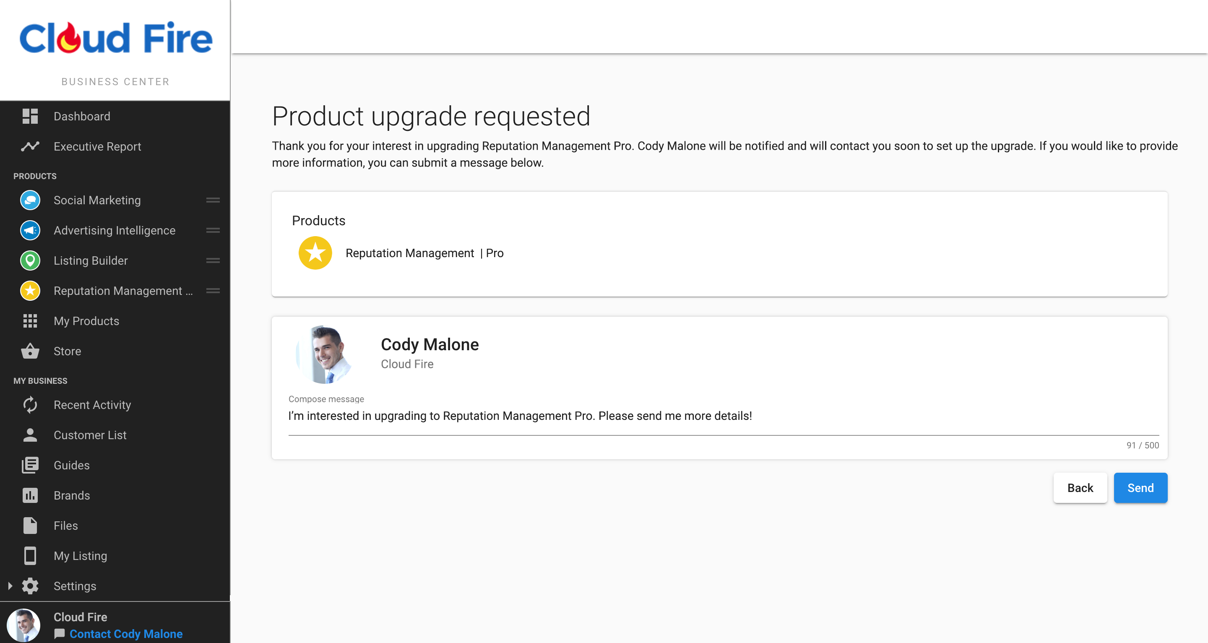
Task: Click the Files page icon
Action: tap(30, 525)
